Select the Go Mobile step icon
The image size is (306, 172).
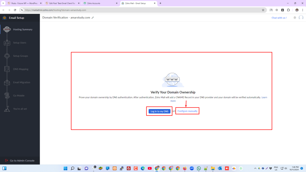pos(7,96)
